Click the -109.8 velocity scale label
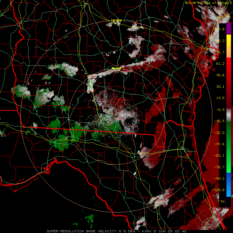The image size is (233, 233). coord(218,190)
